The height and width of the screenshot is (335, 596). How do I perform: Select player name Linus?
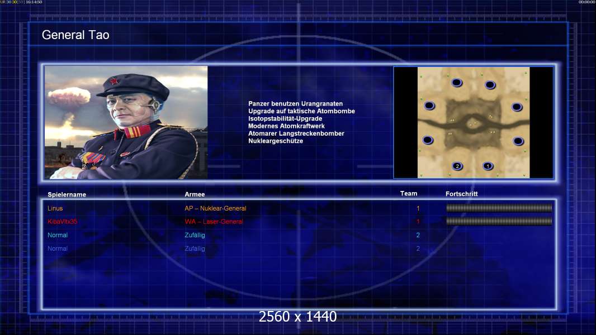(55, 208)
